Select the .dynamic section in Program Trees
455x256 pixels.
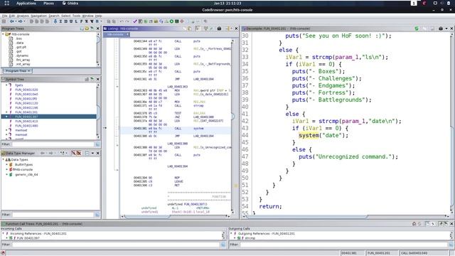(22, 55)
